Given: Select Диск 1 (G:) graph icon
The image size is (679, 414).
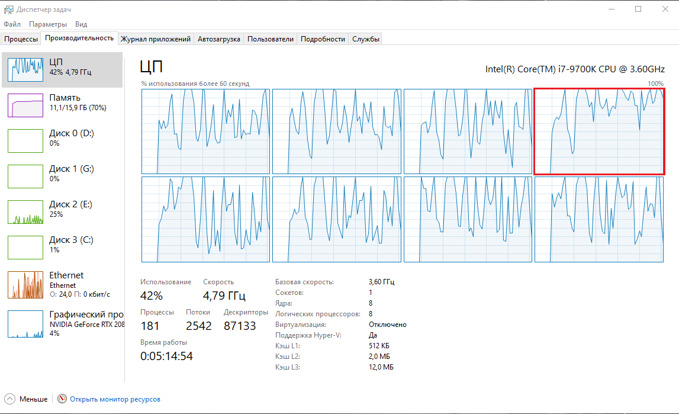Looking at the screenshot, I should click(x=25, y=176).
